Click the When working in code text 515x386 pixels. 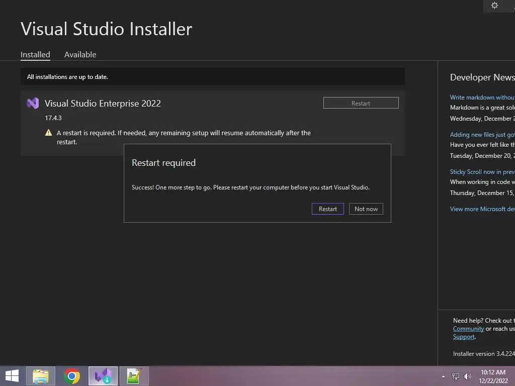click(482, 182)
